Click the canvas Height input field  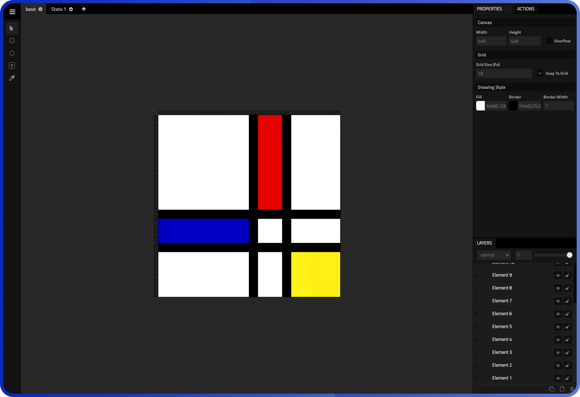(525, 41)
